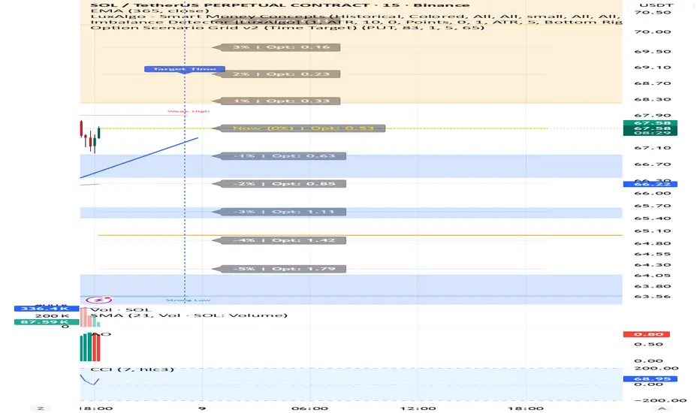Click the 68.30 price axis tick
The height and width of the screenshot is (413, 700).
pos(652,100)
